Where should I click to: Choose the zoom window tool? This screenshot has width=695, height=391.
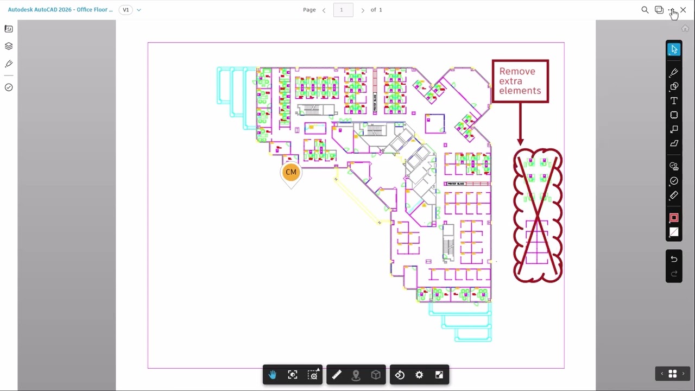pyautogui.click(x=313, y=375)
